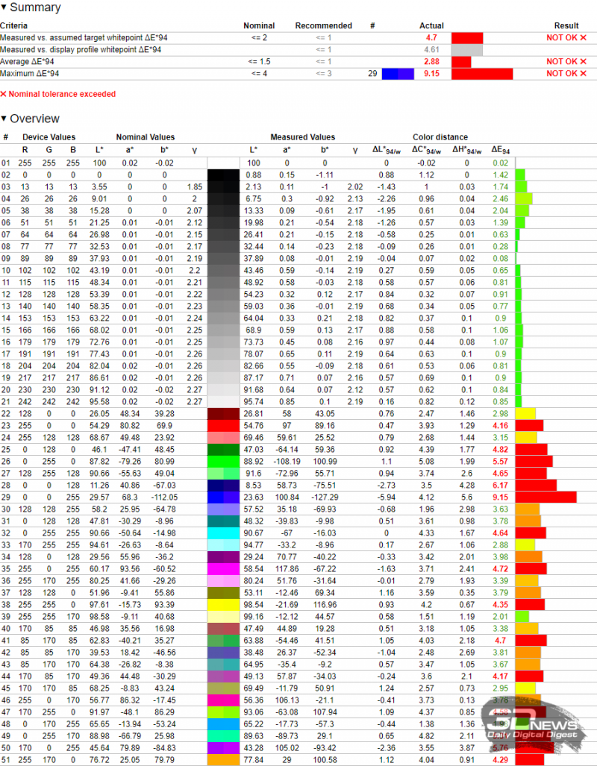Image resolution: width=597 pixels, height=766 pixels.
Task: Select the bright green swatch in row 26
Action: pos(222,462)
